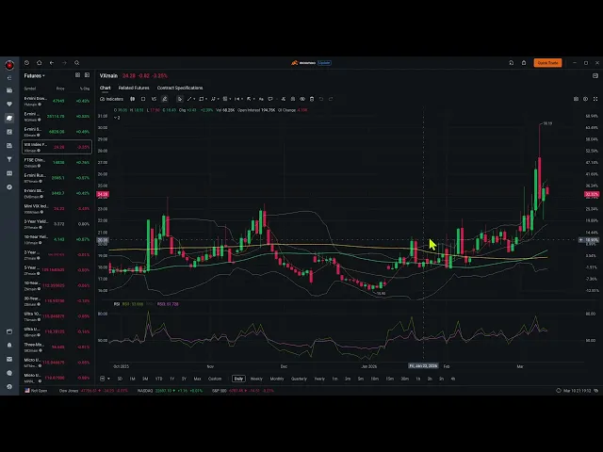This screenshot has width=603, height=452.
Task: Open the notifications bell icon in sidebar
Action: (x=9, y=346)
